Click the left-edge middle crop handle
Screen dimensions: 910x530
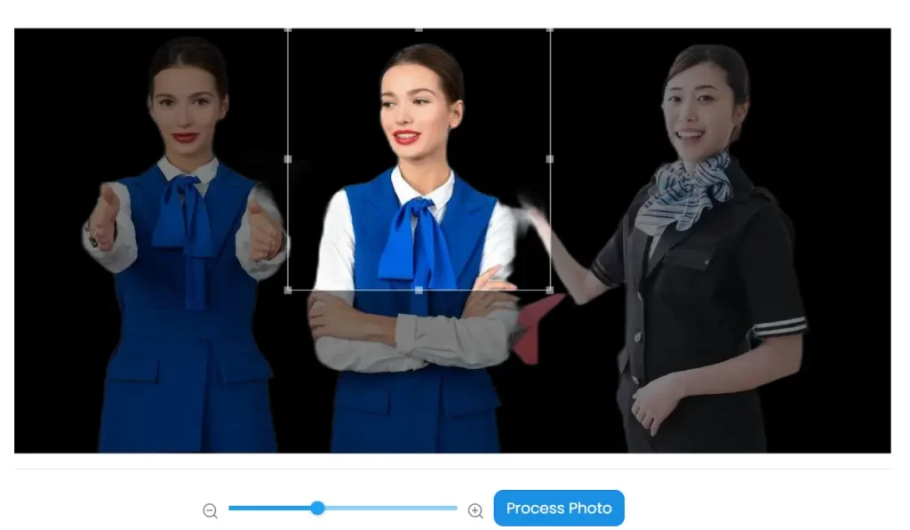coord(288,158)
